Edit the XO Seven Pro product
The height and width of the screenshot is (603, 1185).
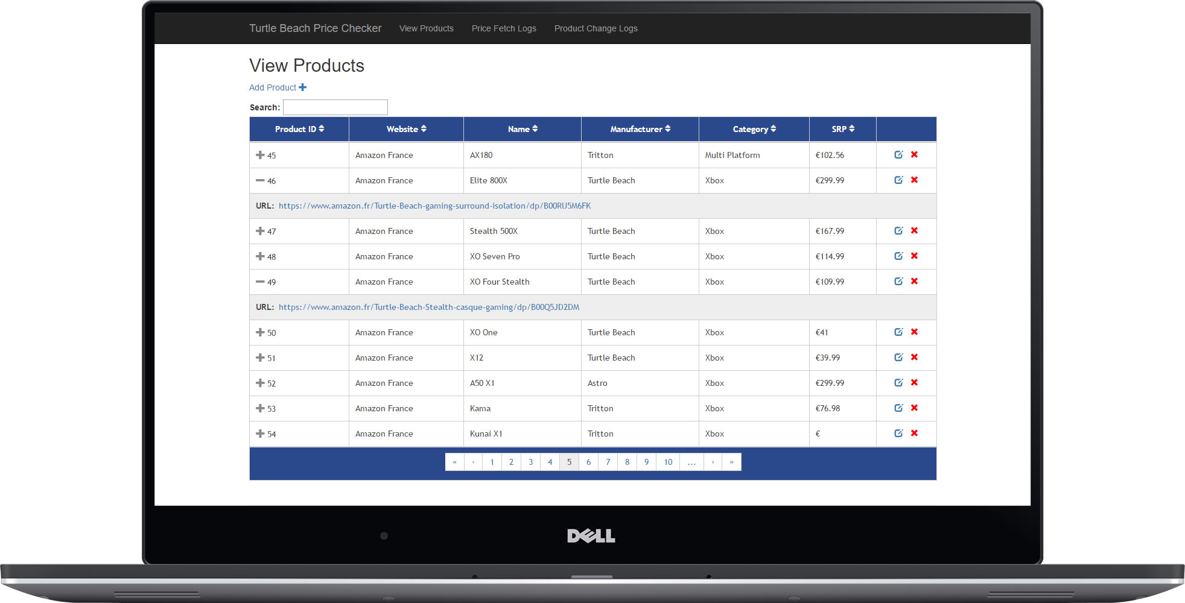coord(898,256)
